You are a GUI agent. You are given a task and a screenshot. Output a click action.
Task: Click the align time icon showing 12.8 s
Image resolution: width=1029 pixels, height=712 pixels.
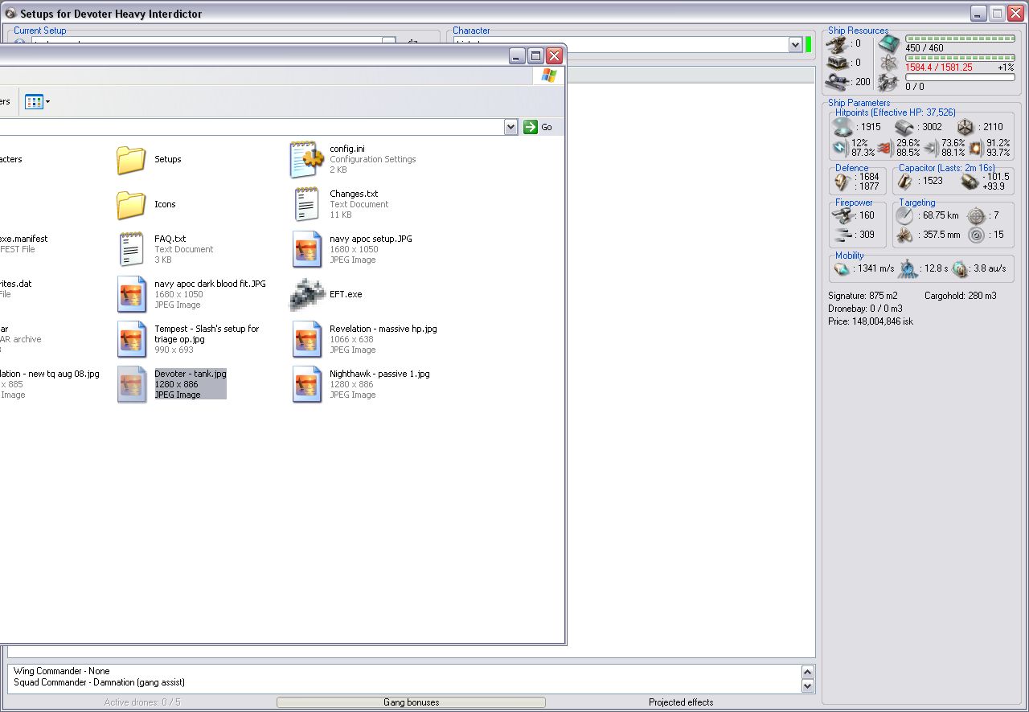click(x=908, y=269)
